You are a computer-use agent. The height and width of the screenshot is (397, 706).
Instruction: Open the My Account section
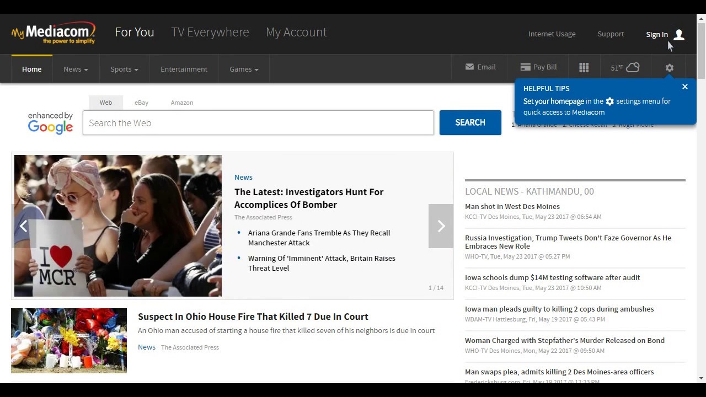tap(296, 32)
